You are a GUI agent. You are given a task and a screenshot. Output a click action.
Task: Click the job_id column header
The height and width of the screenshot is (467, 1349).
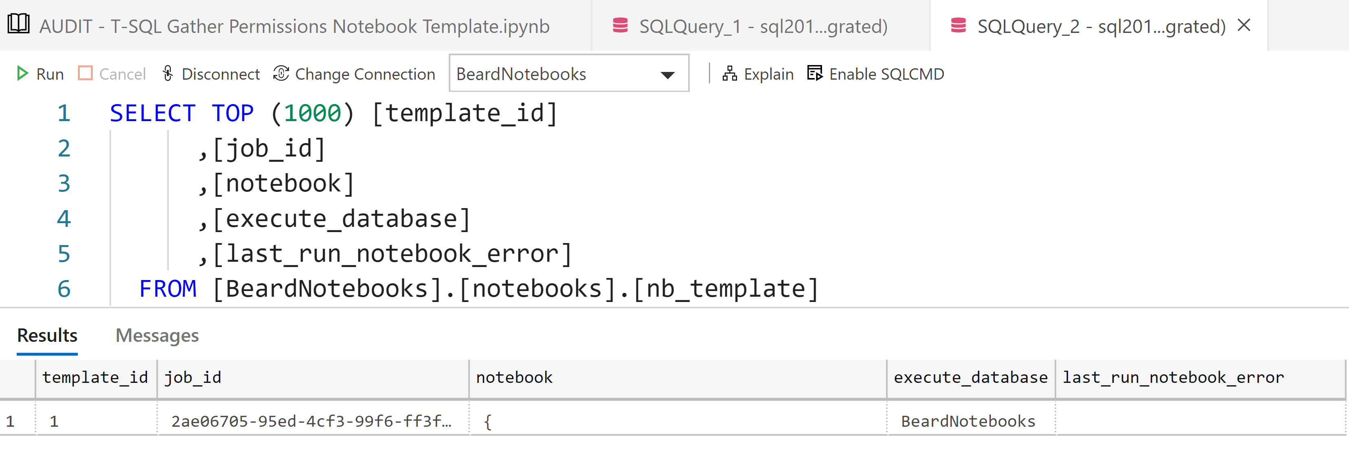(193, 377)
